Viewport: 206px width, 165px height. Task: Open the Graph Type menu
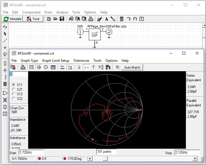[29, 61]
